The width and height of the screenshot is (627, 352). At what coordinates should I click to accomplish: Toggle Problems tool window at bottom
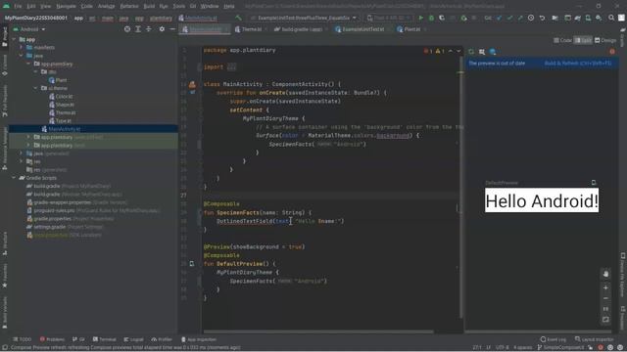click(52, 339)
